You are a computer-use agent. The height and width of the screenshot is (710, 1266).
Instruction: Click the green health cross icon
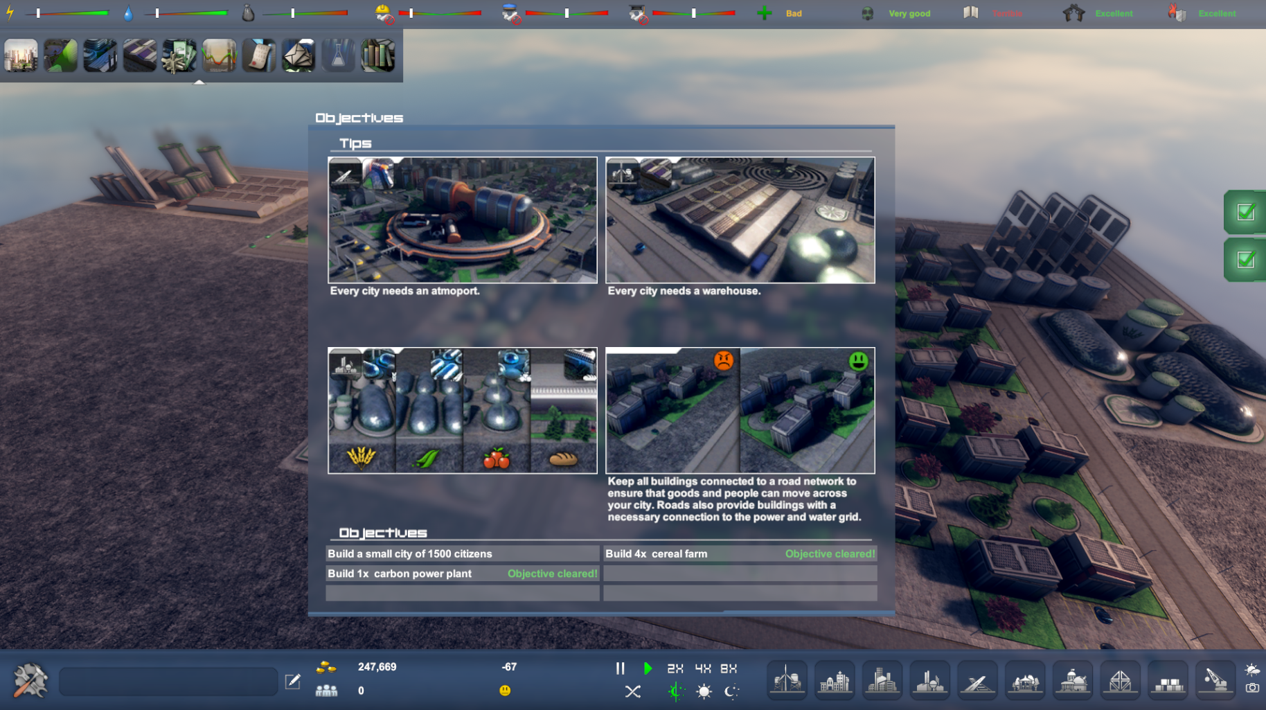(x=765, y=13)
